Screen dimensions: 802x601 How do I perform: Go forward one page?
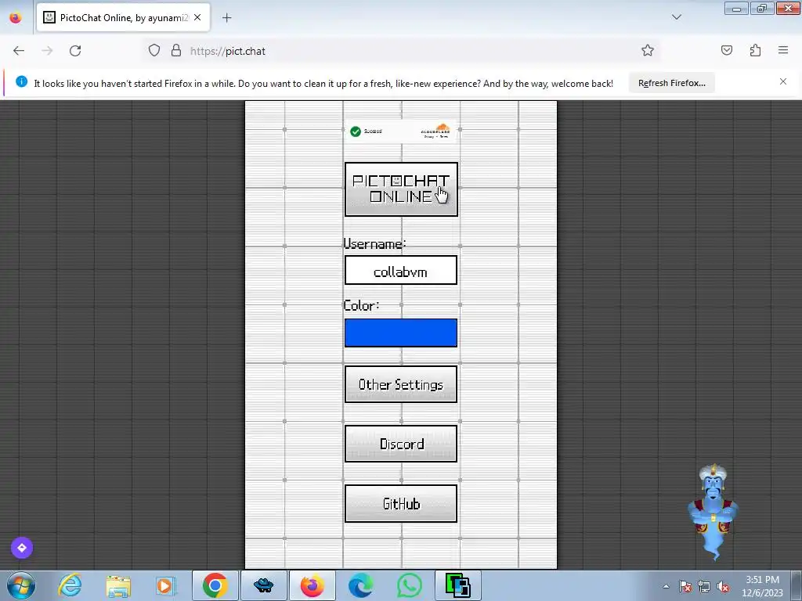tap(47, 51)
